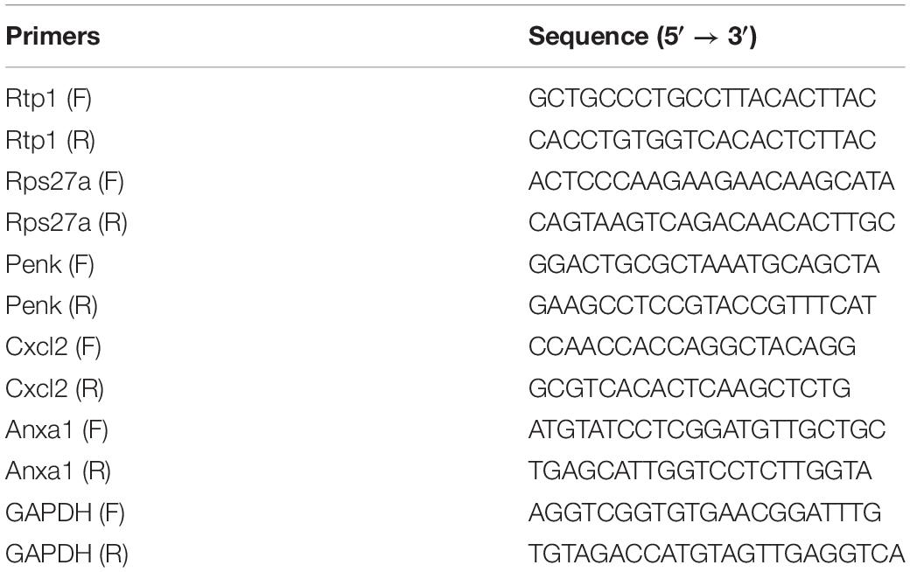This screenshot has width=910, height=572.
Task: Select the Rtp1 (R) primer label
Action: click(50, 141)
